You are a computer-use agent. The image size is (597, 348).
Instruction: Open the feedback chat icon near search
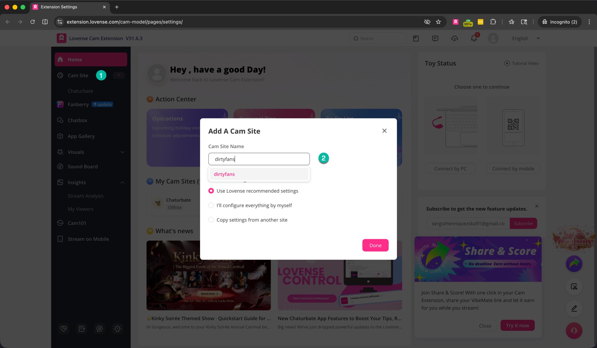pos(435,38)
